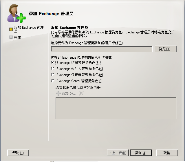The image size is (185, 162).
Task: Select Exchange 组织管理员角色 radio button
Action: point(53,62)
